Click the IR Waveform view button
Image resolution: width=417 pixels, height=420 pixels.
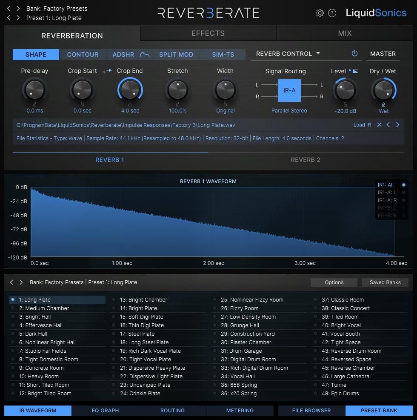point(38,410)
